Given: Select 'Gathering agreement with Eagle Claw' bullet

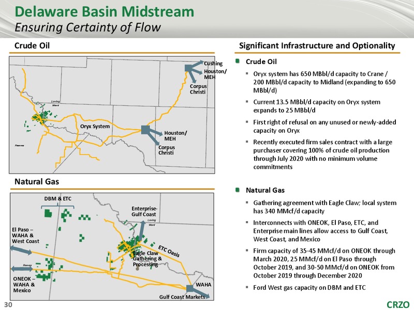Looking at the screenshot, I should pyautogui.click(x=325, y=207).
